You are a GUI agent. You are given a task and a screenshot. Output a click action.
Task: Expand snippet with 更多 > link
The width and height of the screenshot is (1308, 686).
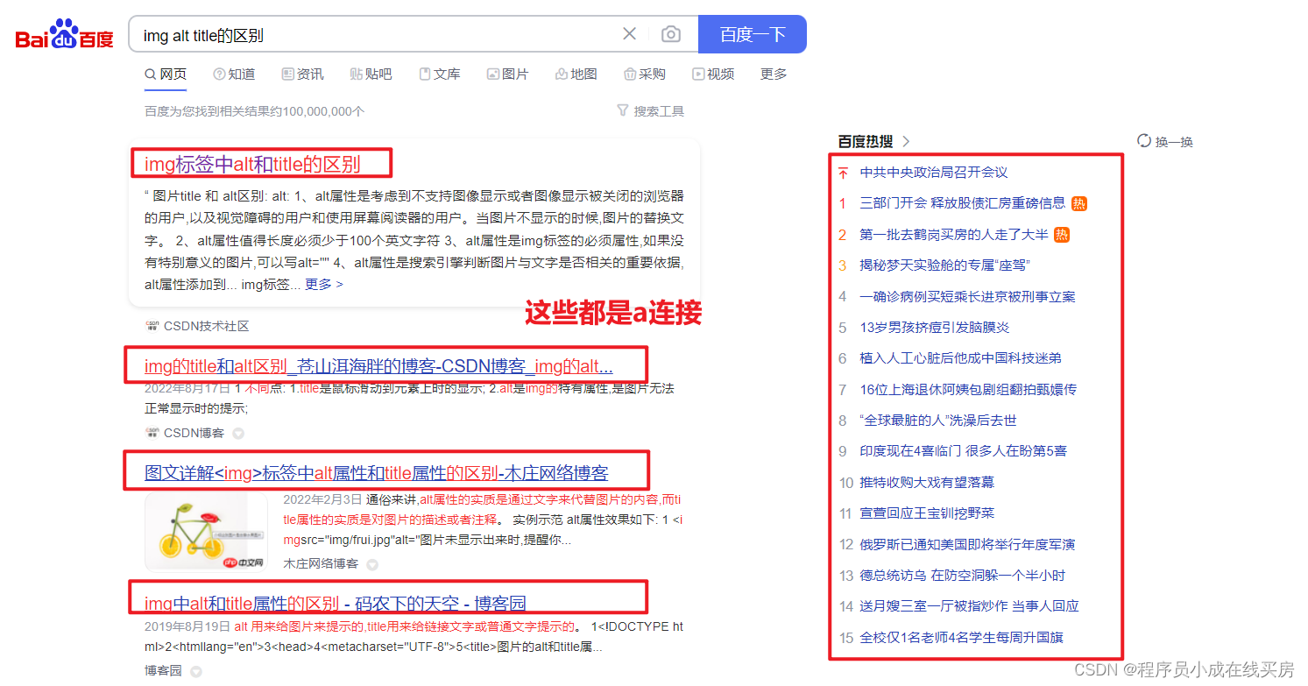tap(324, 285)
